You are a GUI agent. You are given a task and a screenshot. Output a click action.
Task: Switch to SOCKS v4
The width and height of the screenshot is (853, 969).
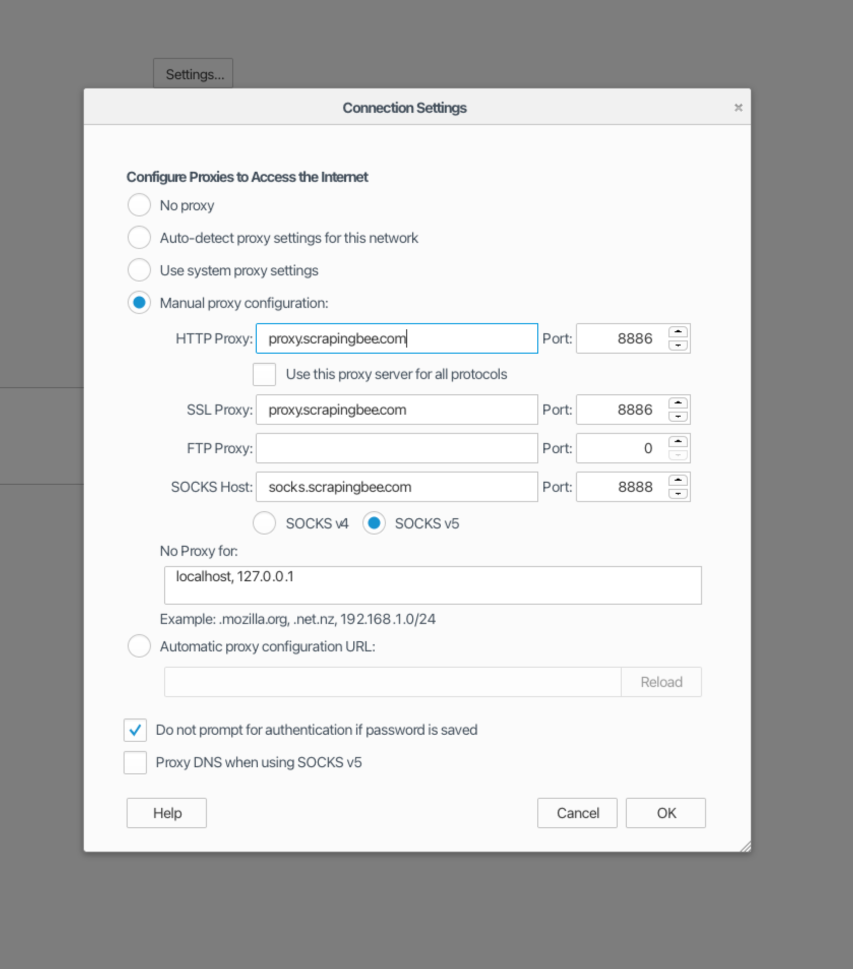point(264,523)
